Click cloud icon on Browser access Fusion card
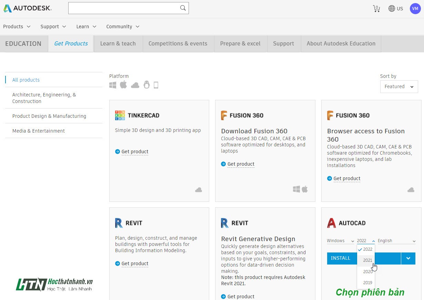 411,190
